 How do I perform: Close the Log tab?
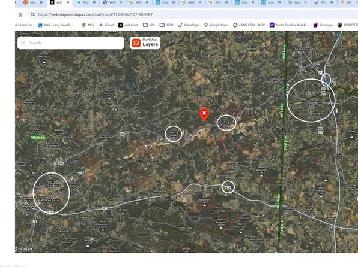pyautogui.click(x=306, y=2)
